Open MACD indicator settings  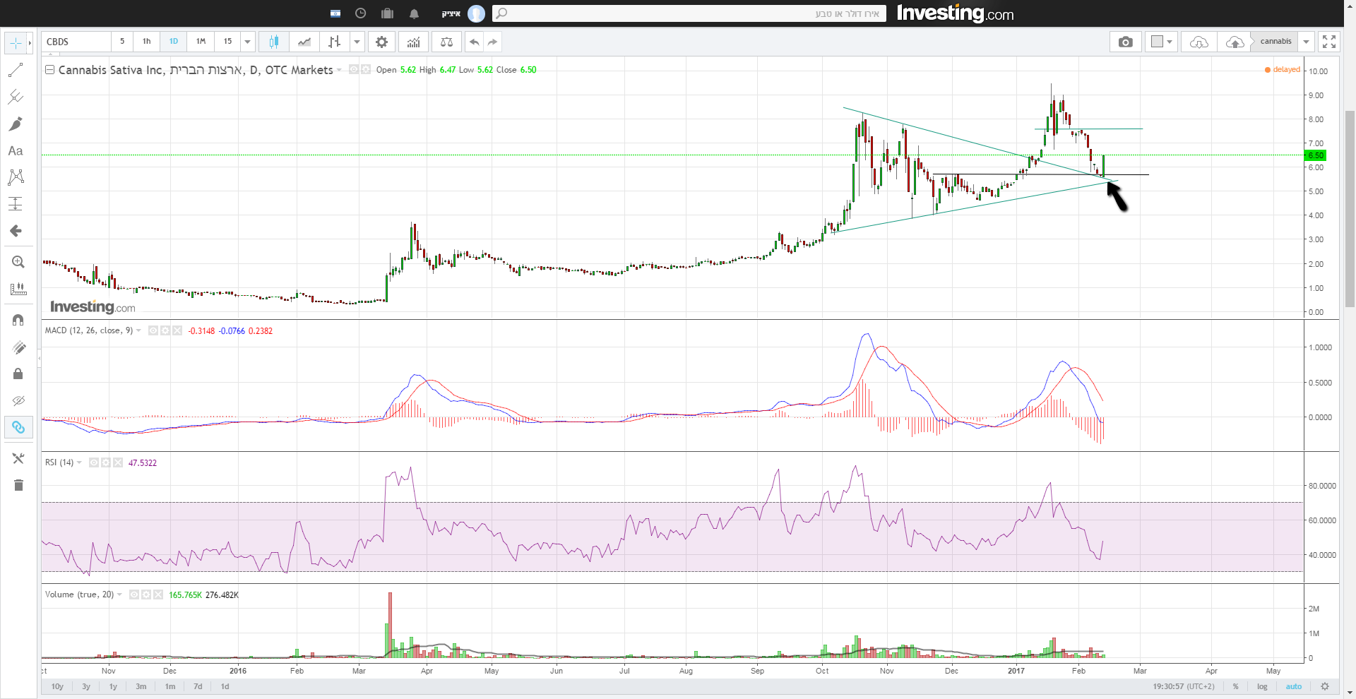[165, 330]
